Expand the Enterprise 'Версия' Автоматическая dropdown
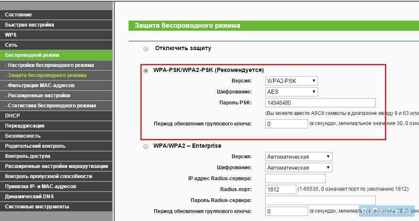Viewport: 419px width, 221px height. click(298, 157)
